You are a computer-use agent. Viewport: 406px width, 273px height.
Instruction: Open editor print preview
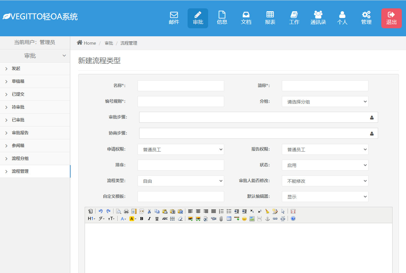pos(118,211)
